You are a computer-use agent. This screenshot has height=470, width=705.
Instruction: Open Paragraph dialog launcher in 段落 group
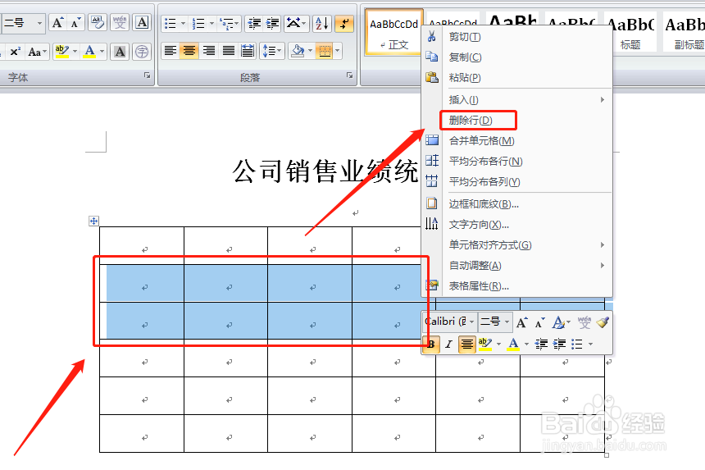click(349, 75)
